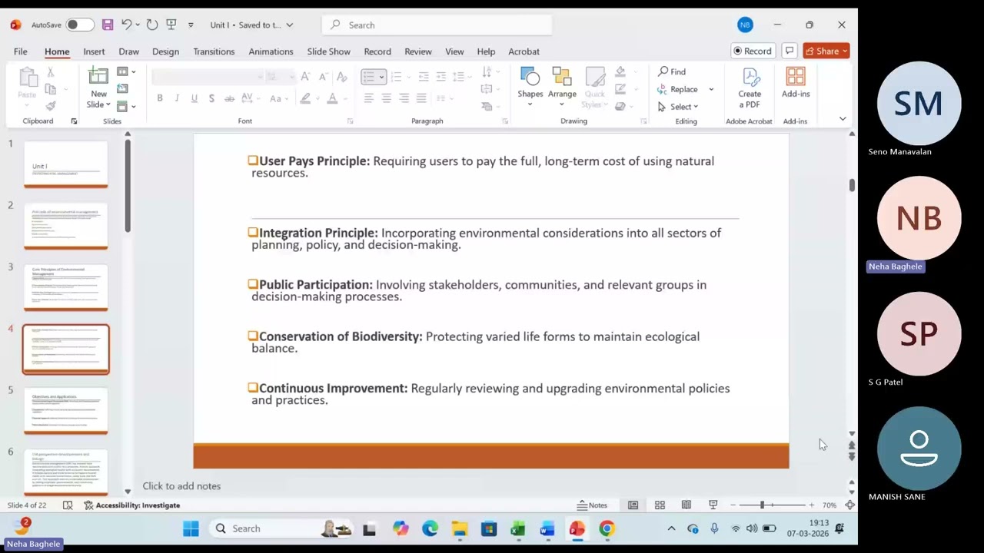Image resolution: width=984 pixels, height=553 pixels.
Task: Click the Undo arrow icon
Action: click(127, 25)
